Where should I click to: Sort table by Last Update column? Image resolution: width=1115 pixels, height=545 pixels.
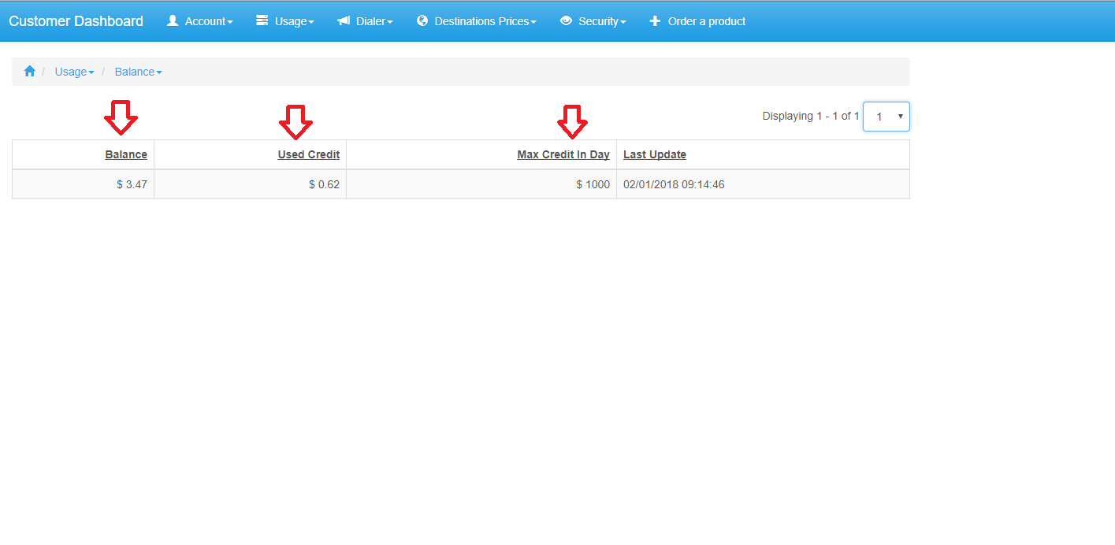pyautogui.click(x=655, y=154)
